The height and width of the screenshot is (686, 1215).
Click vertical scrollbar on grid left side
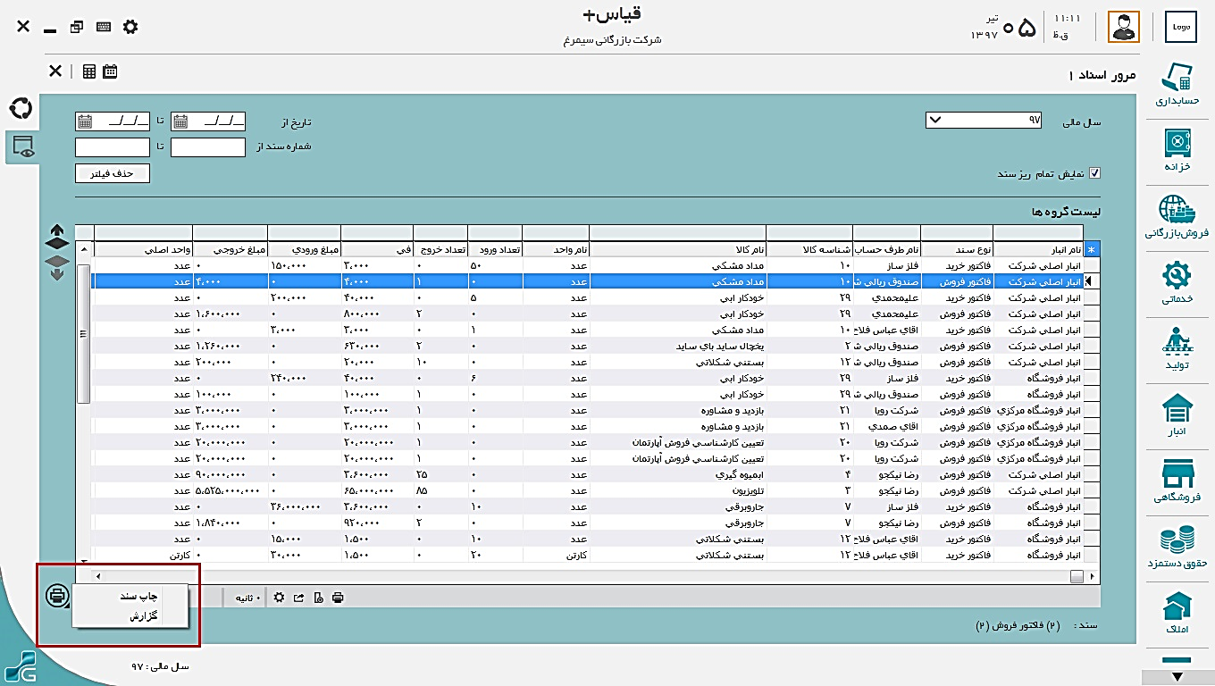(84, 333)
